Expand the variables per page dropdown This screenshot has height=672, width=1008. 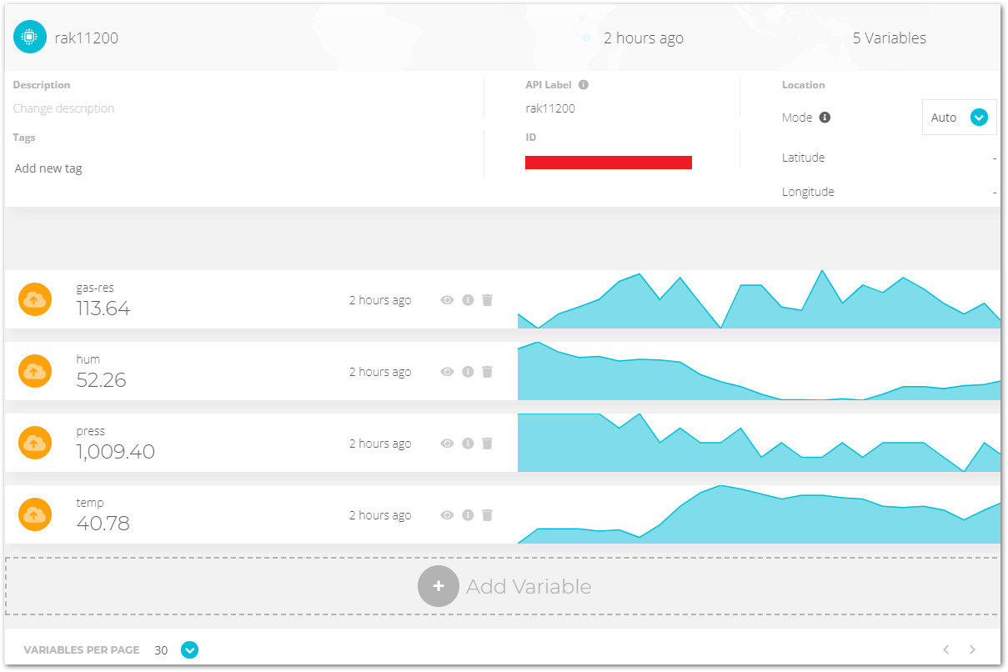pyautogui.click(x=189, y=649)
